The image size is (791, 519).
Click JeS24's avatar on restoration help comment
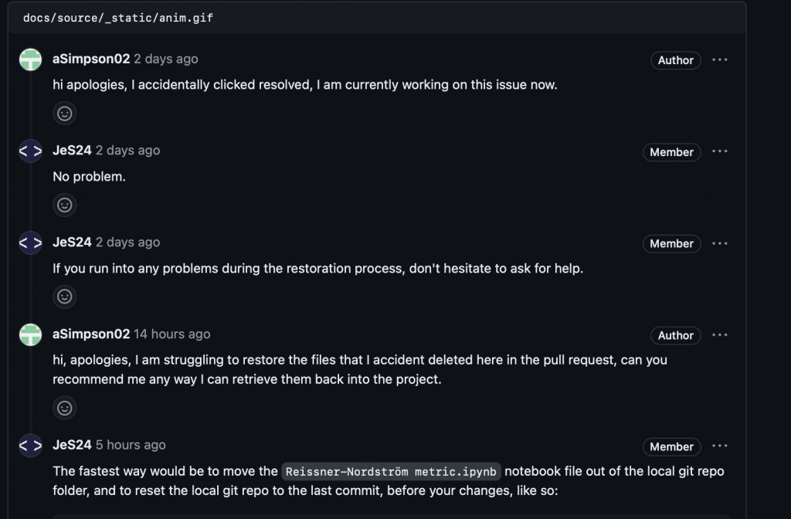click(30, 243)
